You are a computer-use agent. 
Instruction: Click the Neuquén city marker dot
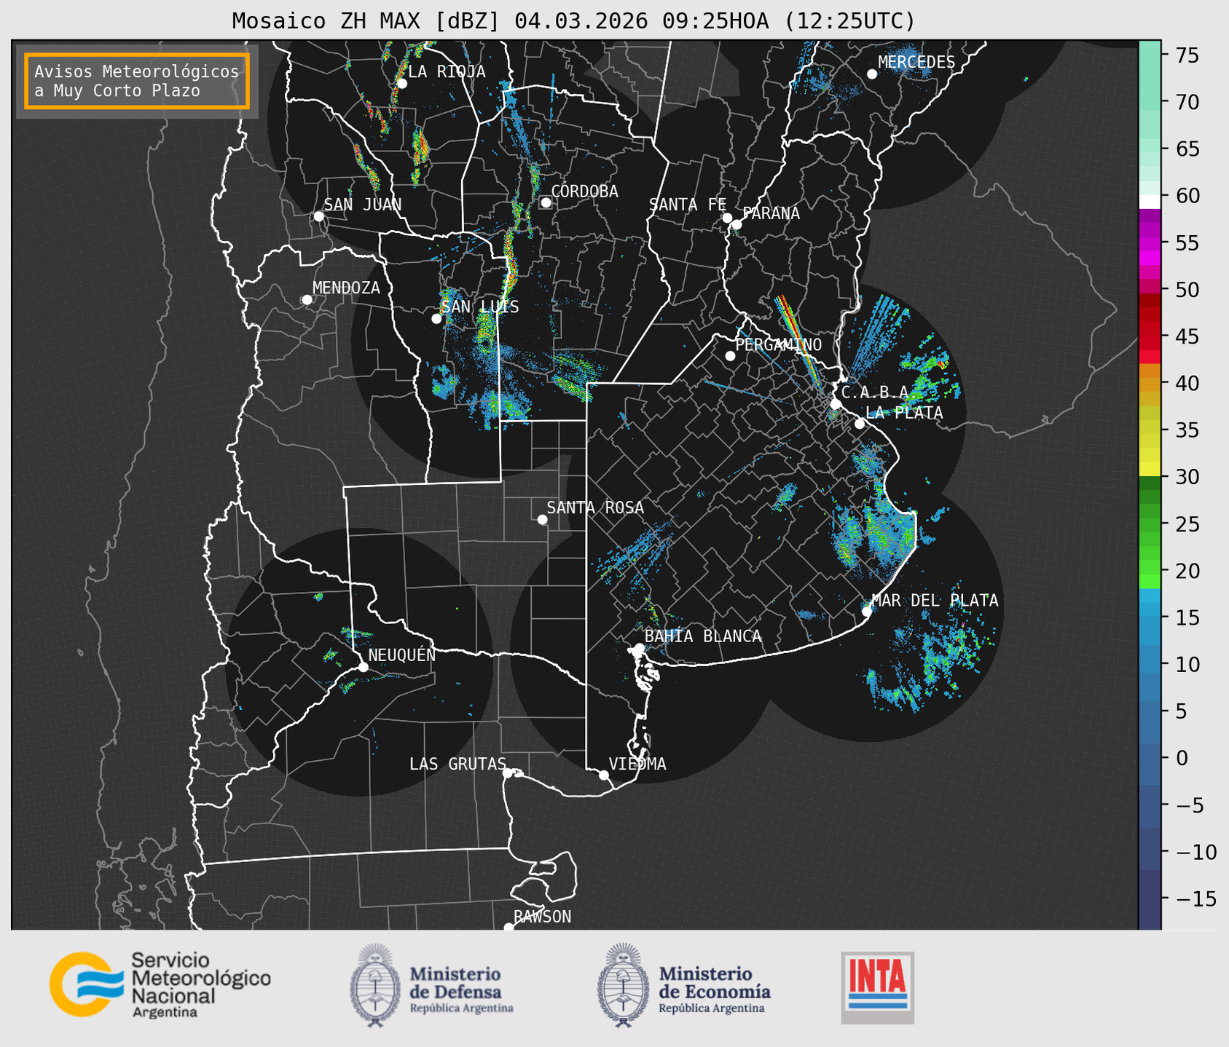[363, 667]
